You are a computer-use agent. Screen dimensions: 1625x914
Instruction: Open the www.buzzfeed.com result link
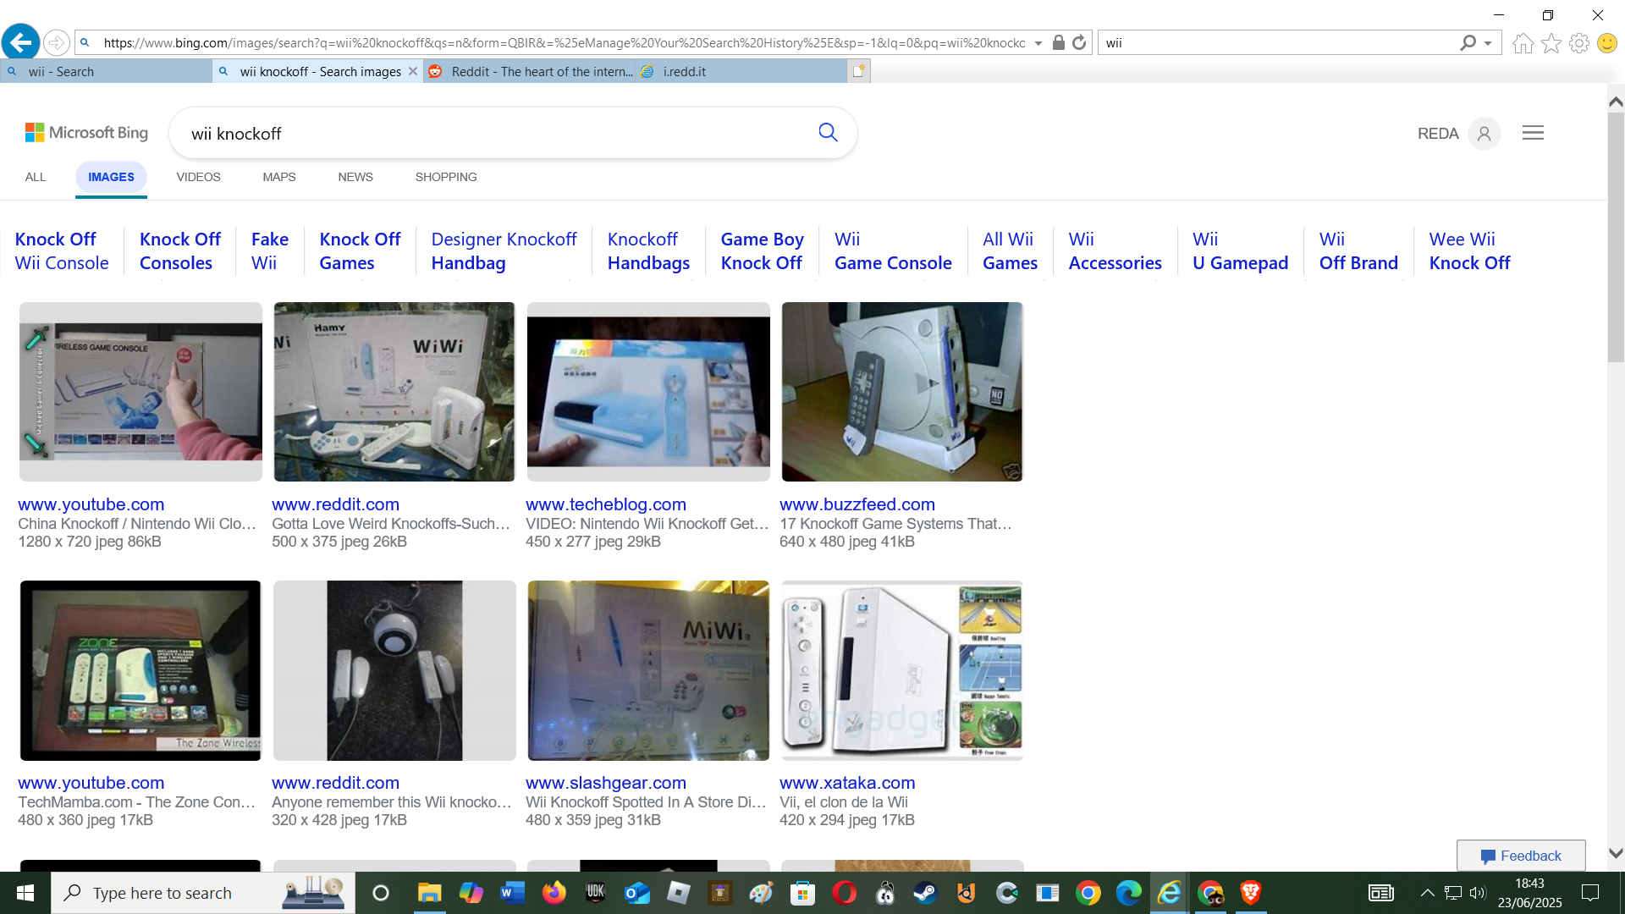click(857, 504)
